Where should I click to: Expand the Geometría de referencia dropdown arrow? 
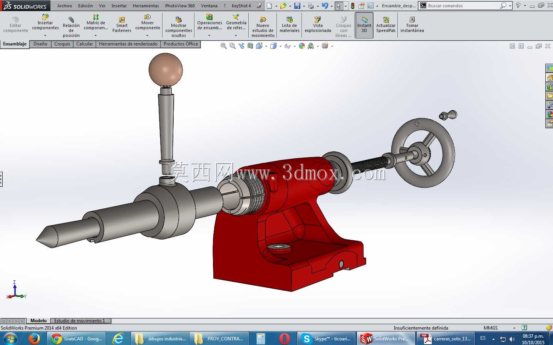click(236, 35)
